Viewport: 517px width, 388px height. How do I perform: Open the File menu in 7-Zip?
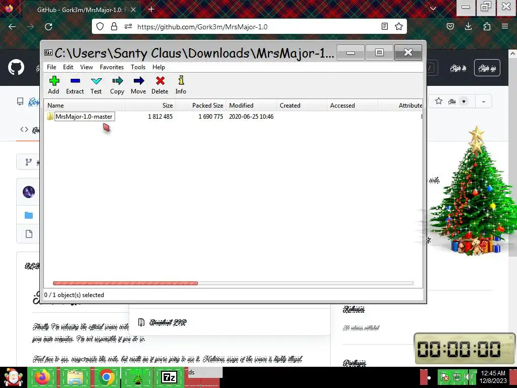pyautogui.click(x=51, y=67)
